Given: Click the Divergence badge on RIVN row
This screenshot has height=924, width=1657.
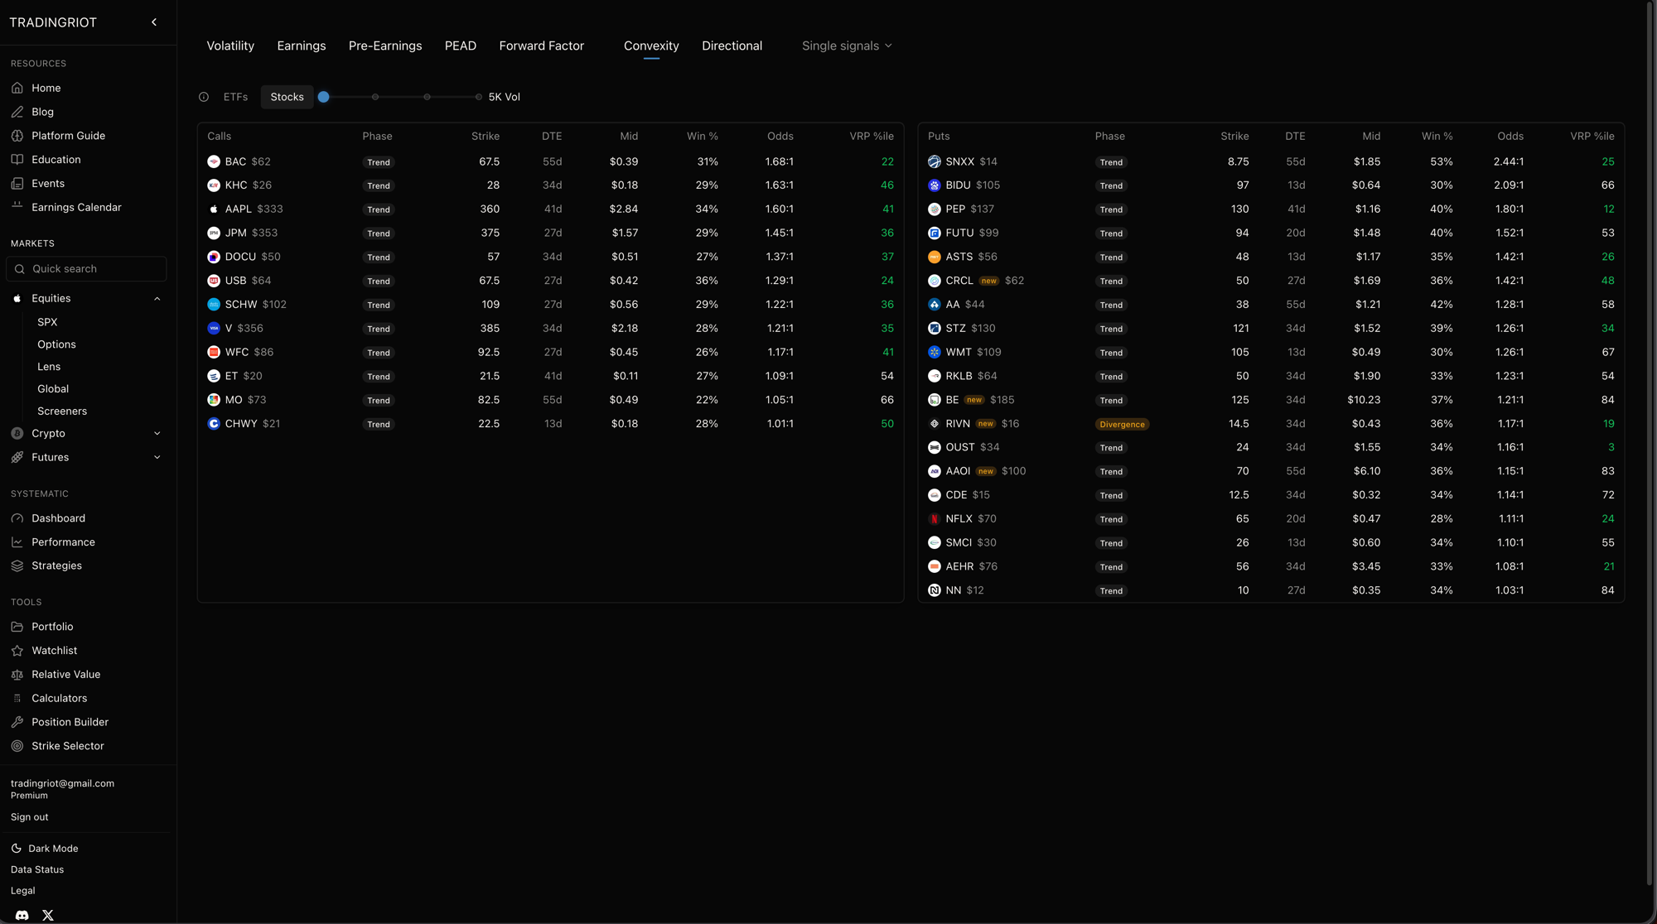Looking at the screenshot, I should (1122, 425).
